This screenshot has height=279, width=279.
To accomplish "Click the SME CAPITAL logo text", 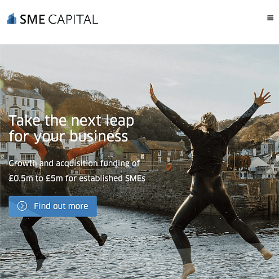I will (59, 19).
